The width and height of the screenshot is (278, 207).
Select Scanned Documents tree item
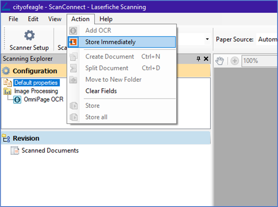point(50,151)
